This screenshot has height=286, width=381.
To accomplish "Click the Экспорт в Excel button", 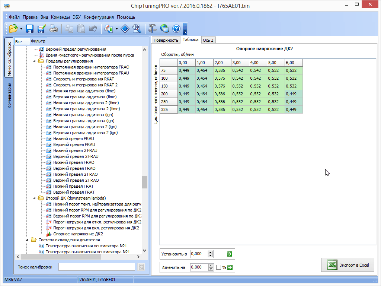I will 348,265.
